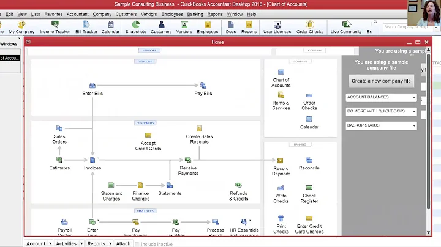Show more icon bar items chevron
The width and height of the screenshot is (441, 247).
[x=375, y=21]
